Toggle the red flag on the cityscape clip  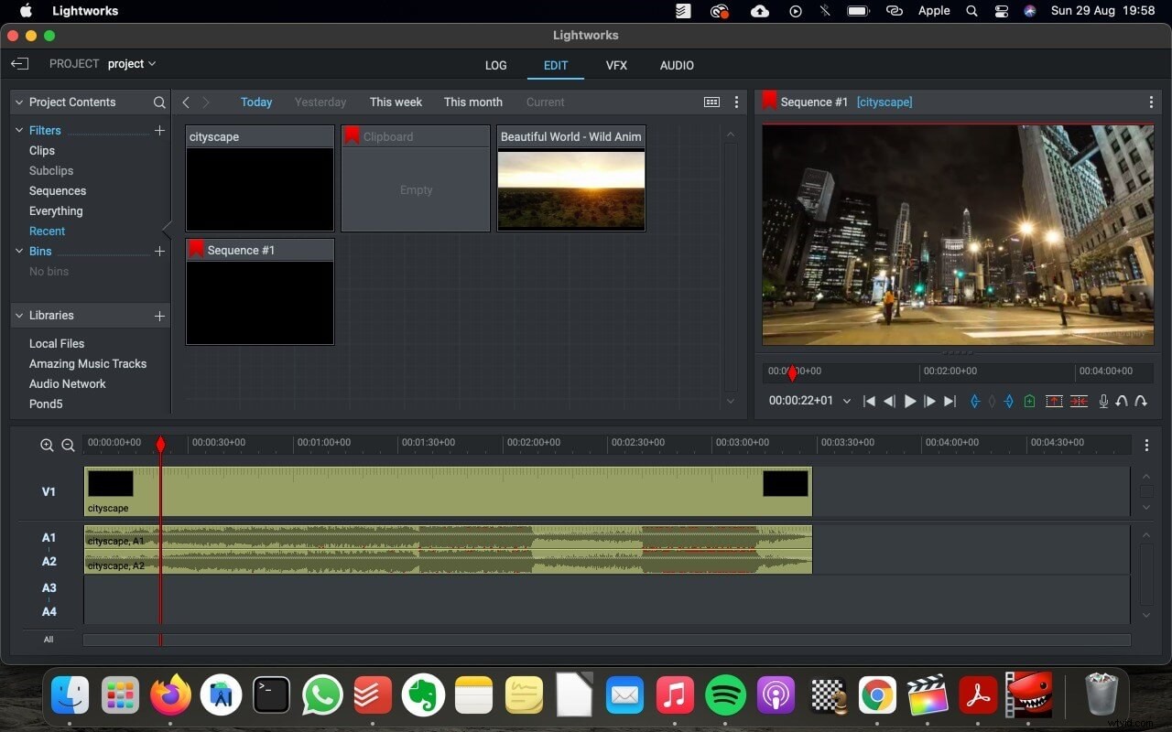(x=195, y=135)
